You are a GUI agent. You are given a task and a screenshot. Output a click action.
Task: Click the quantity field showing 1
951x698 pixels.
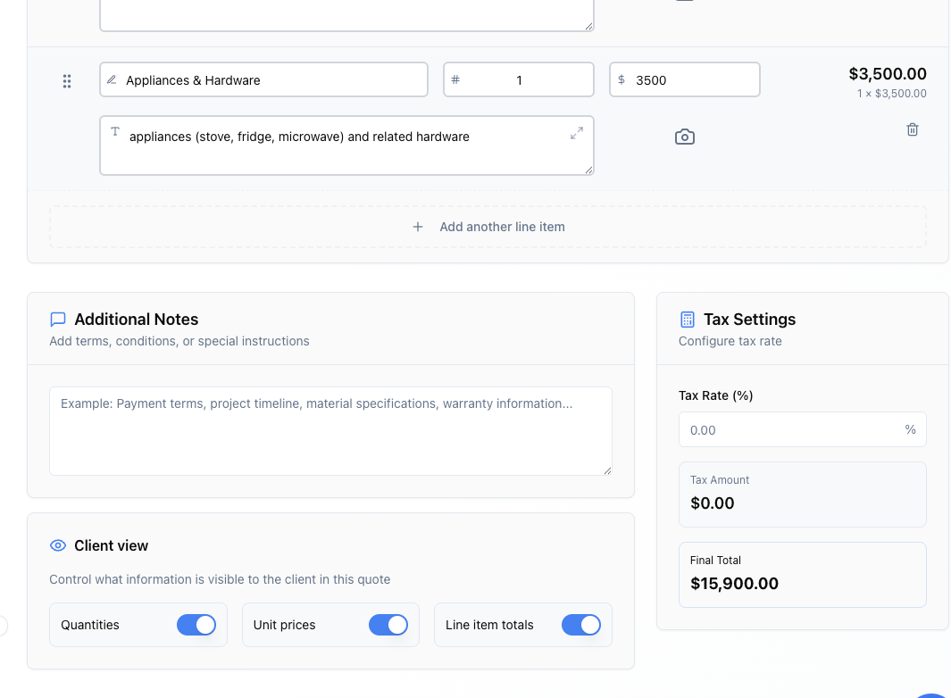519,79
